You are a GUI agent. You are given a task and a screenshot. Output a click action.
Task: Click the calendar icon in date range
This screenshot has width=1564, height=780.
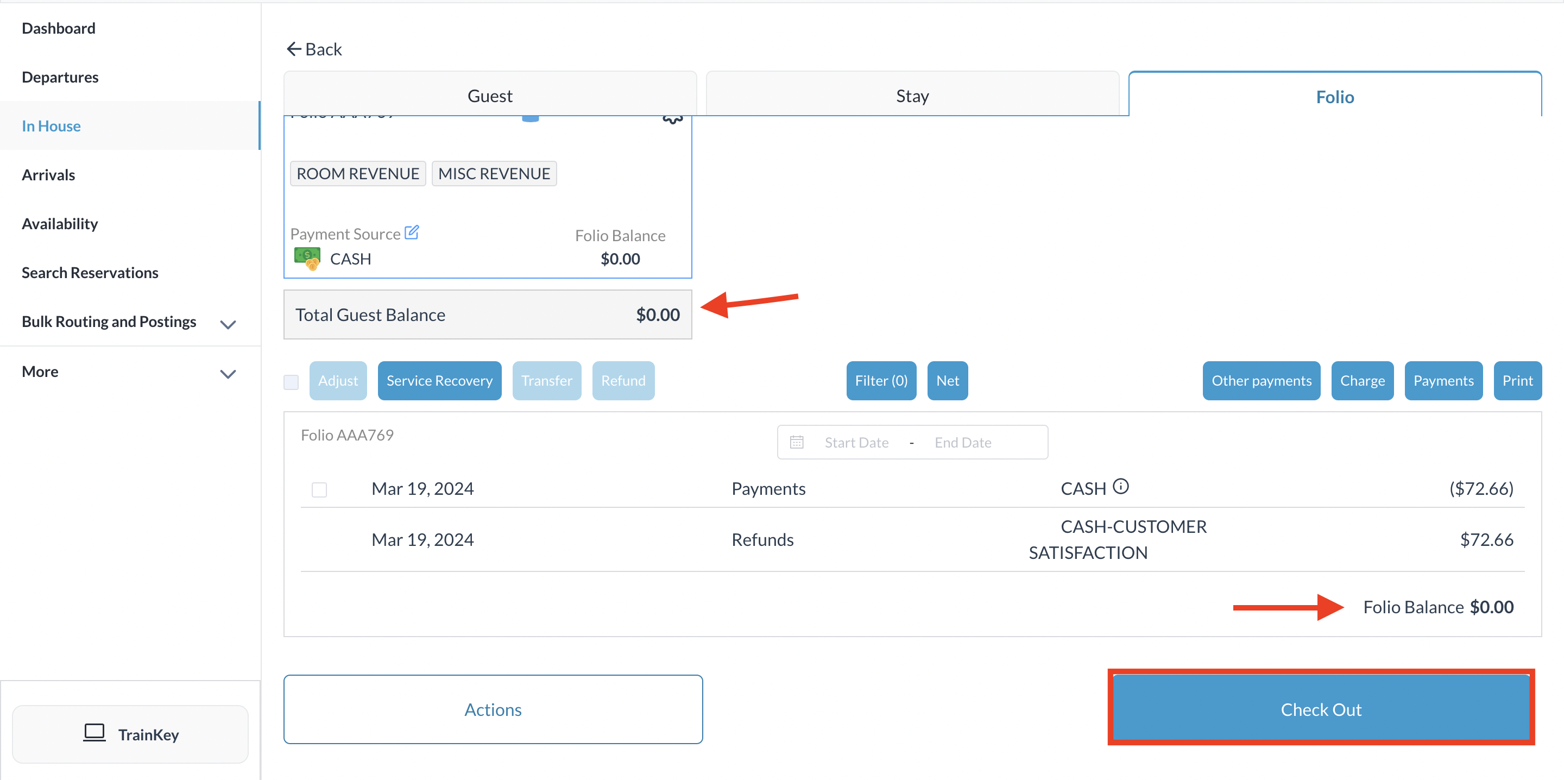797,442
